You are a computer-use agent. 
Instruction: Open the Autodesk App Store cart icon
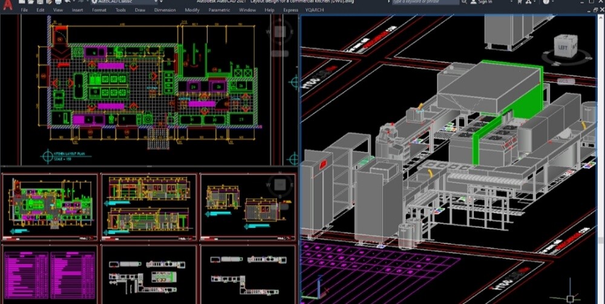pyautogui.click(x=520, y=2)
